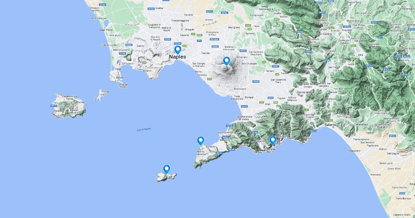This screenshot has width=415, height=218.
Task: Click the 'Nola' label
Action: (x=257, y=26)
